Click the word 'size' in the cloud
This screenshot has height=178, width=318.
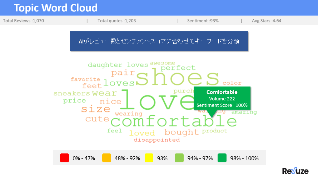point(96,109)
